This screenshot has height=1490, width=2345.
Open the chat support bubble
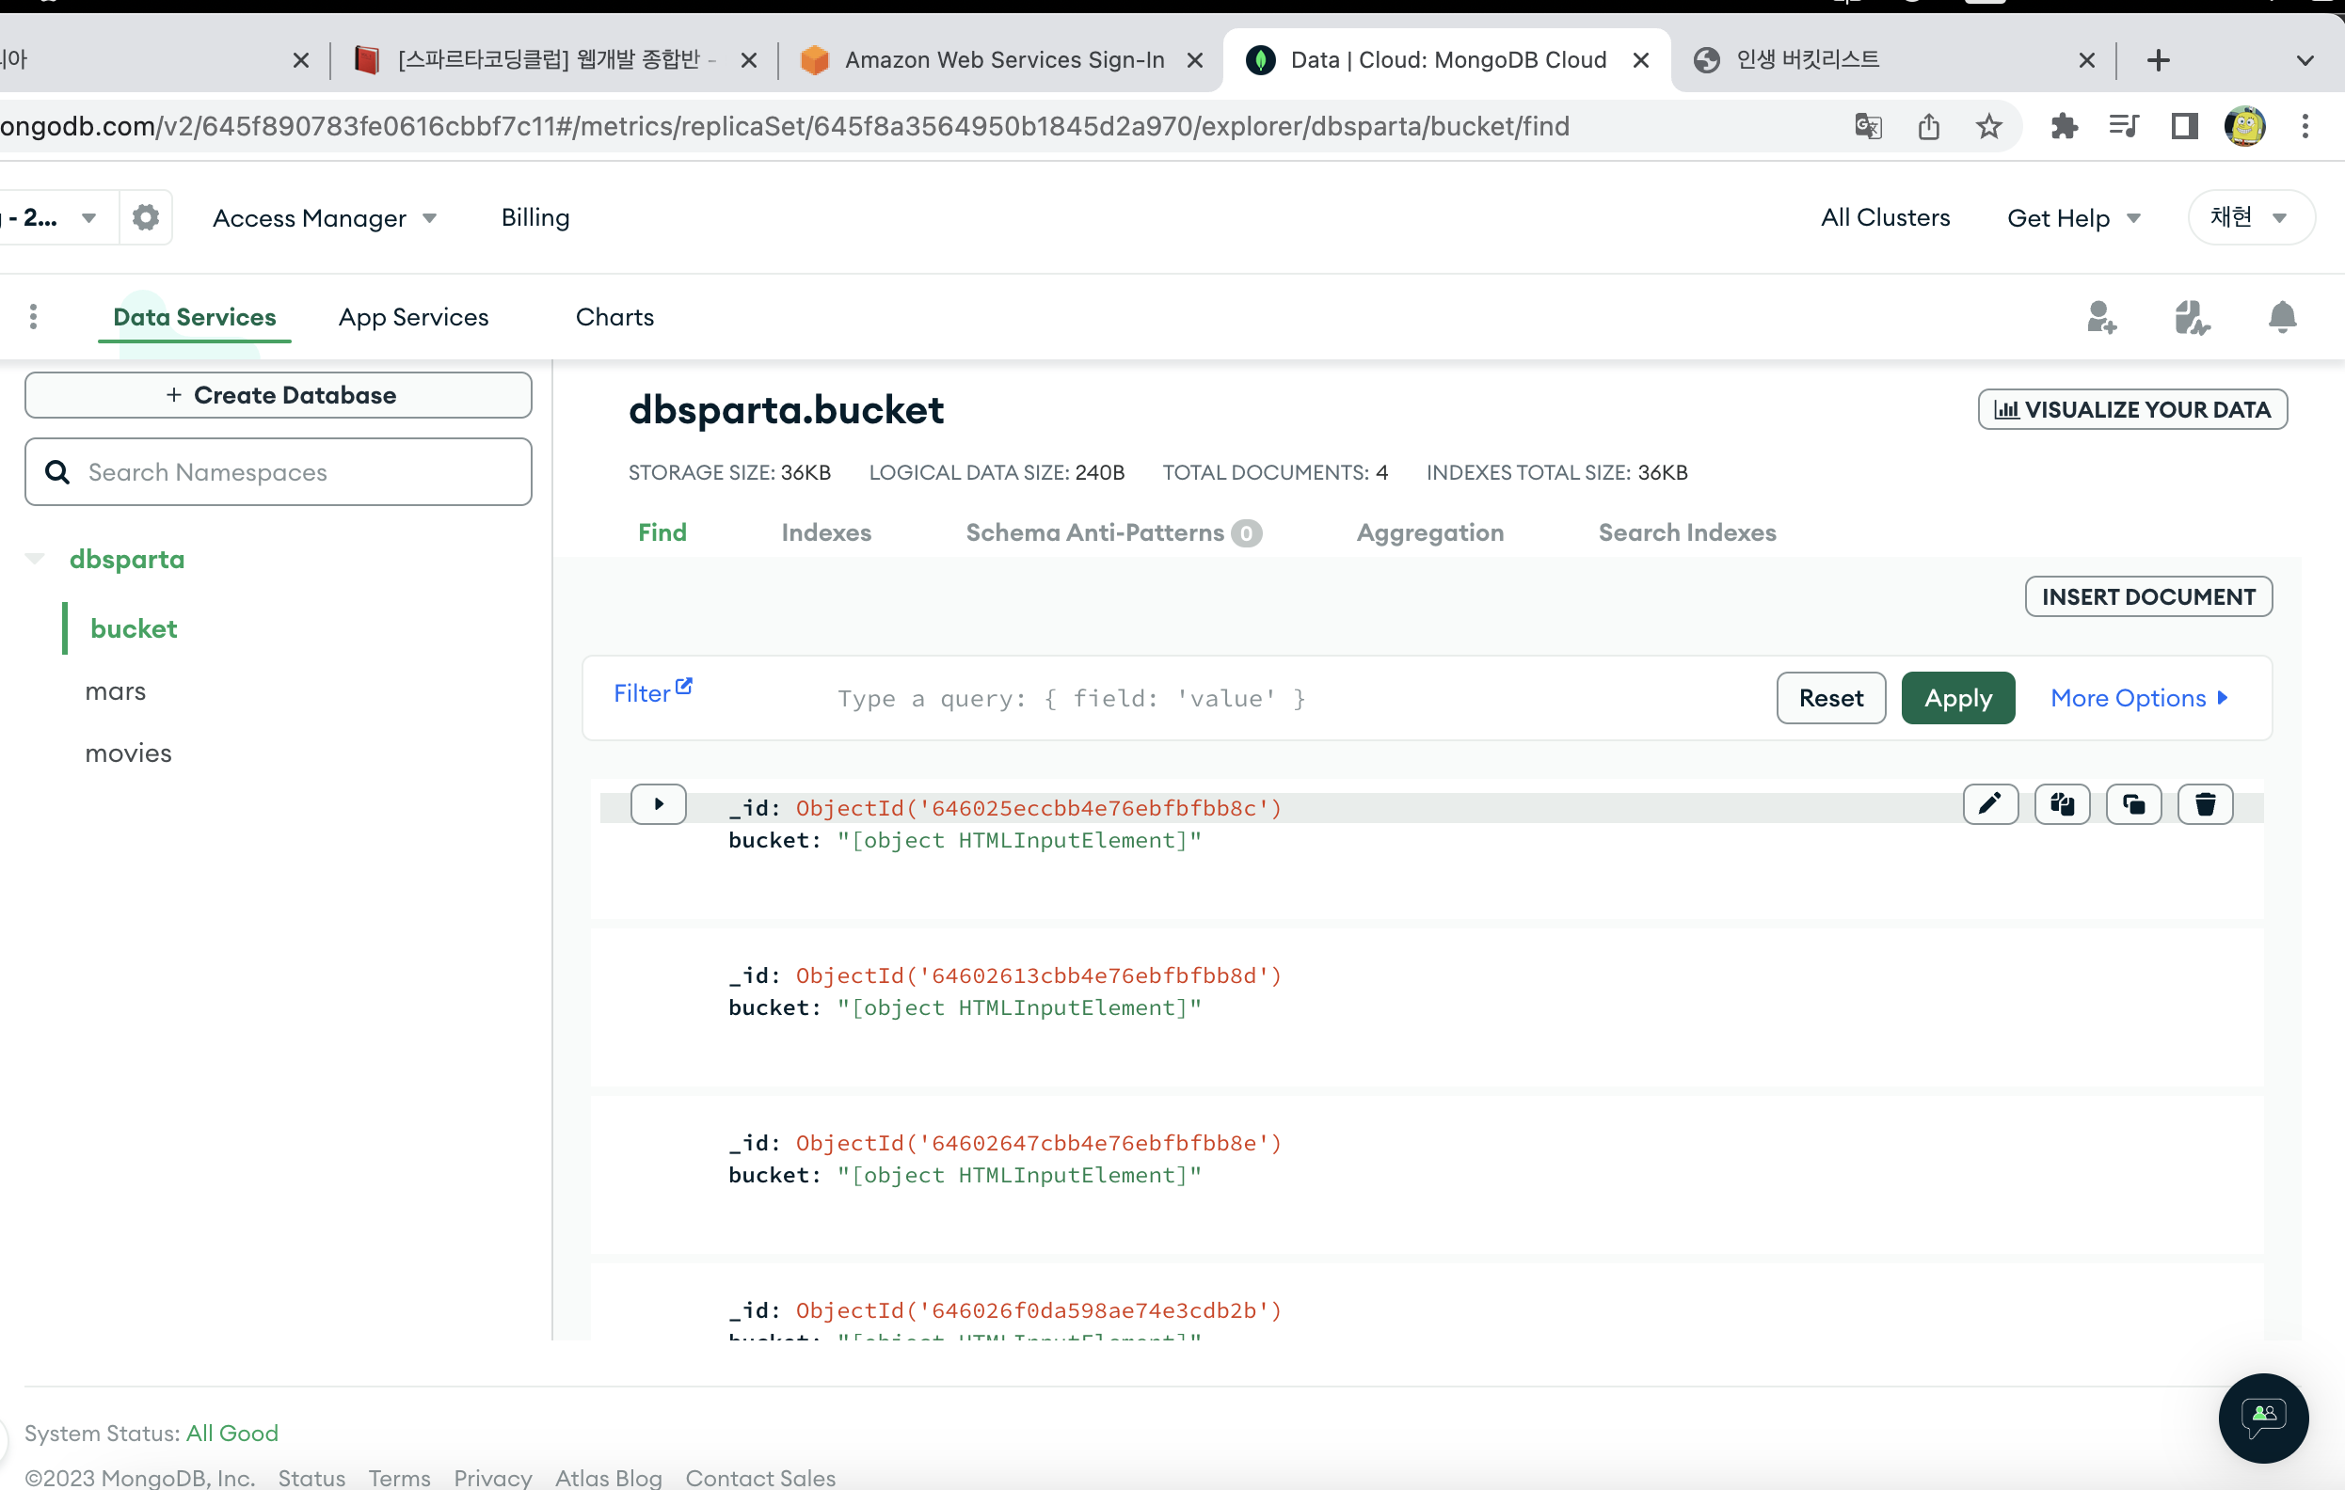[x=2263, y=1417]
